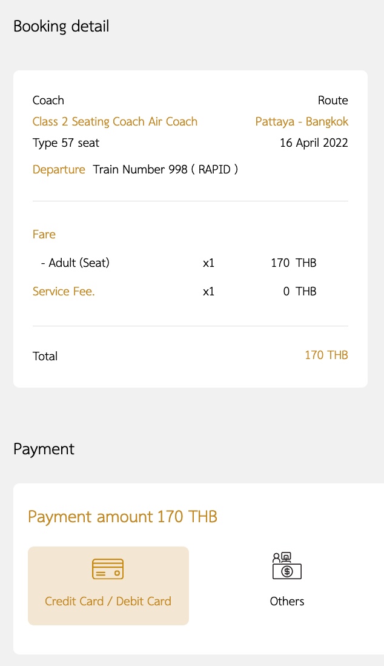This screenshot has height=666, width=384.
Task: Click the Coach label
Action: (48, 100)
